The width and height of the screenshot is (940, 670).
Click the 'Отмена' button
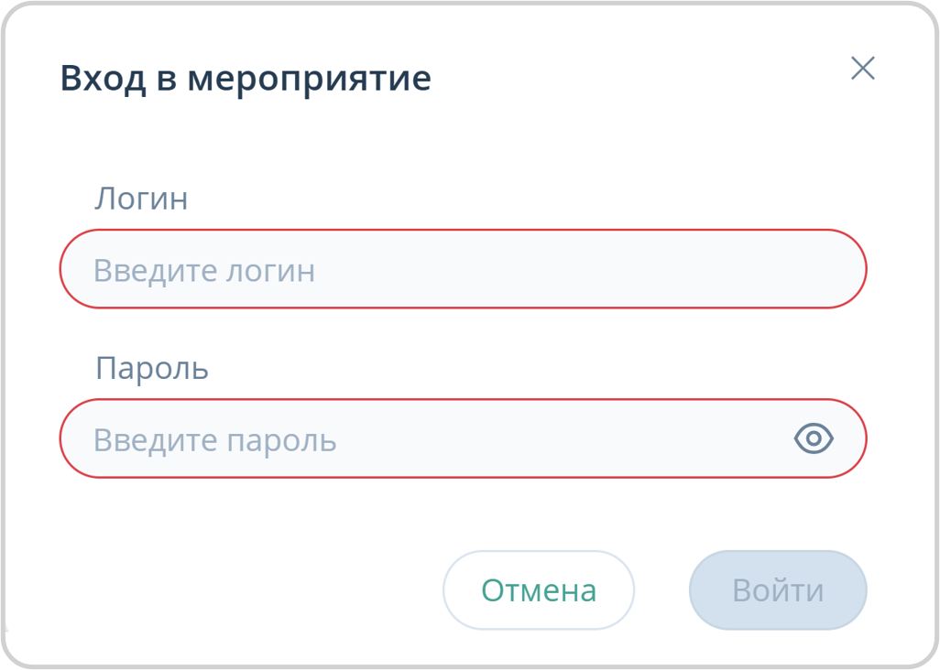click(x=538, y=589)
